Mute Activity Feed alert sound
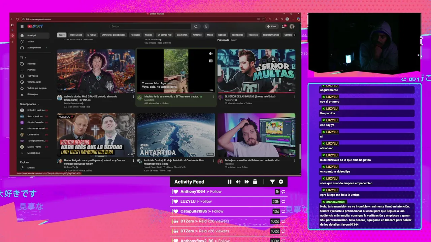This screenshot has height=242, width=431. tap(238, 182)
